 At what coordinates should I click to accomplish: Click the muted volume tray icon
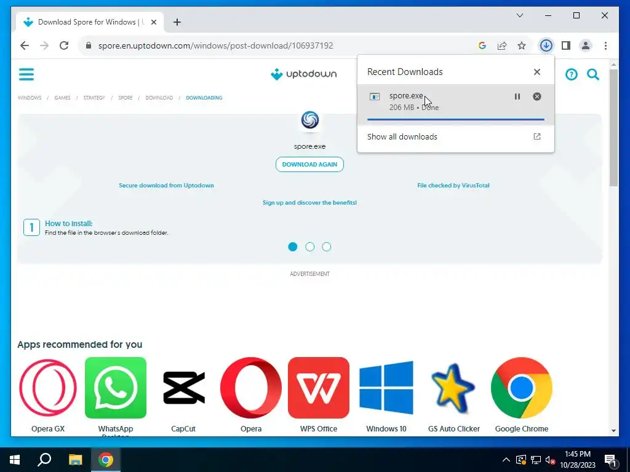[551, 460]
